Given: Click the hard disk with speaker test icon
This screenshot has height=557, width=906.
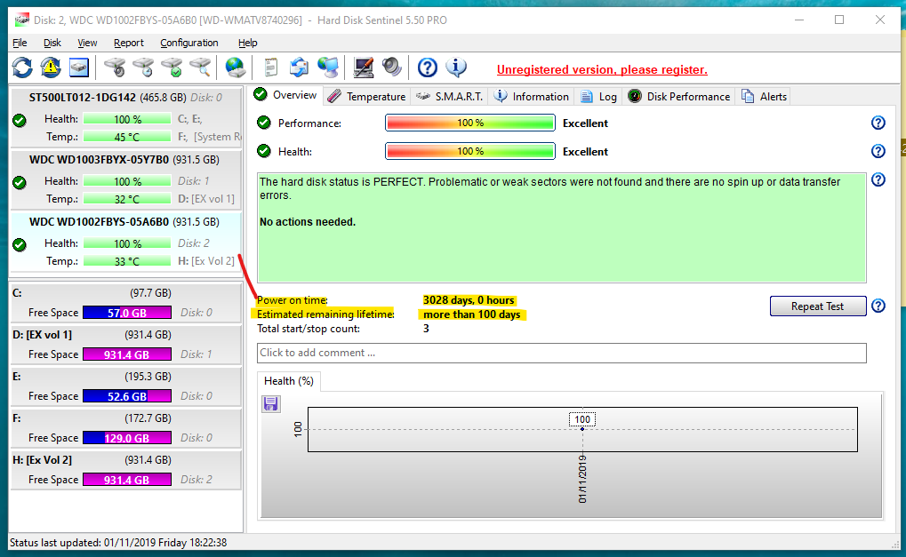Looking at the screenshot, I should point(115,68).
